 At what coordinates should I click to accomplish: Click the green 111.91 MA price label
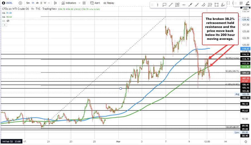[245, 67]
